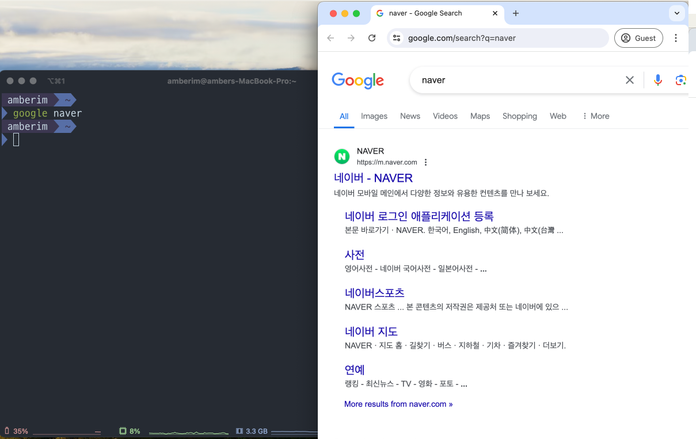Open the tab search chevron
The width and height of the screenshot is (696, 439).
pyautogui.click(x=677, y=13)
